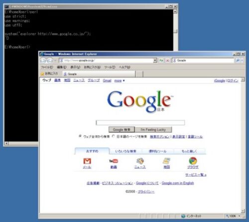Click the Internet zone globe in status bar

[183, 216]
